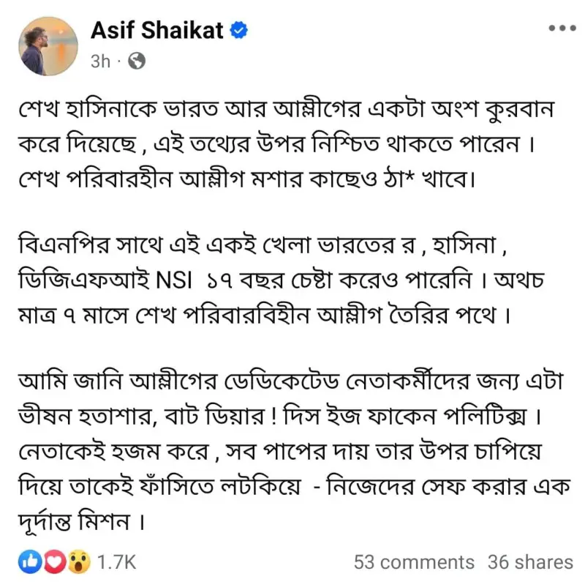Click the blue Like reaction icon

pyautogui.click(x=30, y=561)
